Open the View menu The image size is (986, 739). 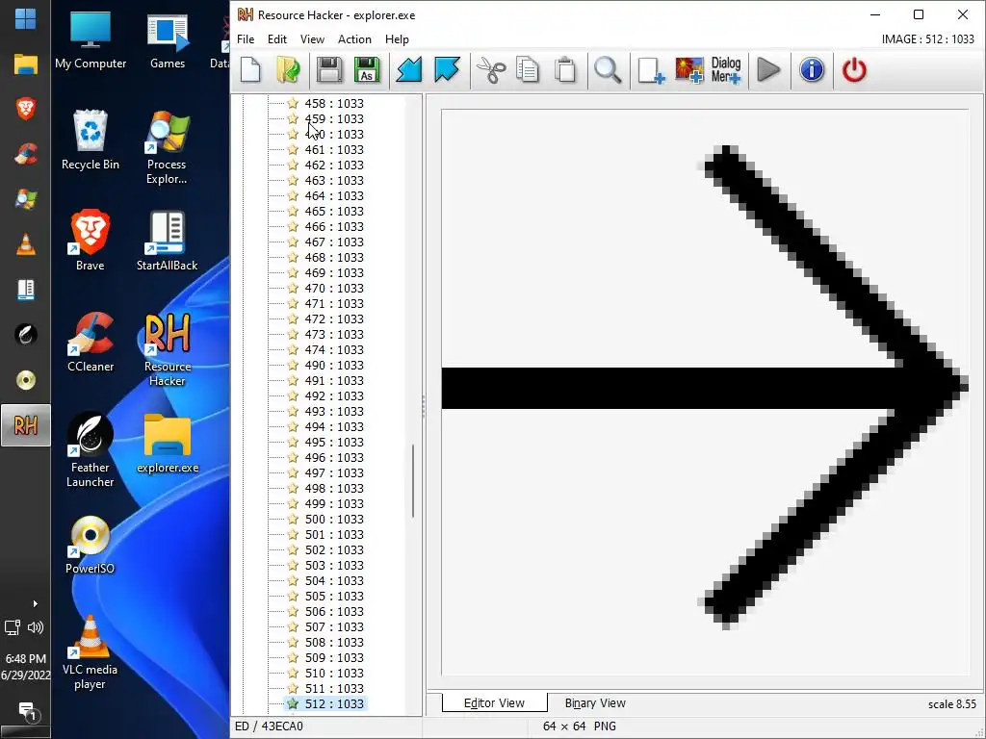pyautogui.click(x=312, y=38)
